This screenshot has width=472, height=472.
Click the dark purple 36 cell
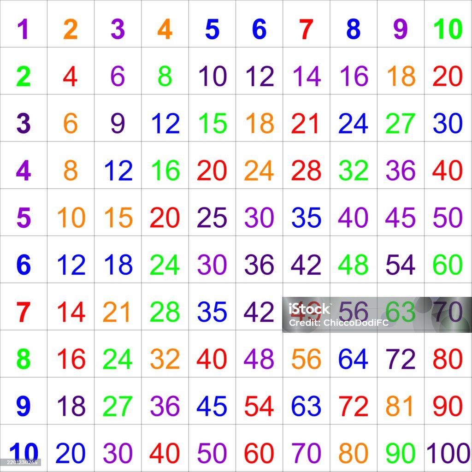[259, 265]
